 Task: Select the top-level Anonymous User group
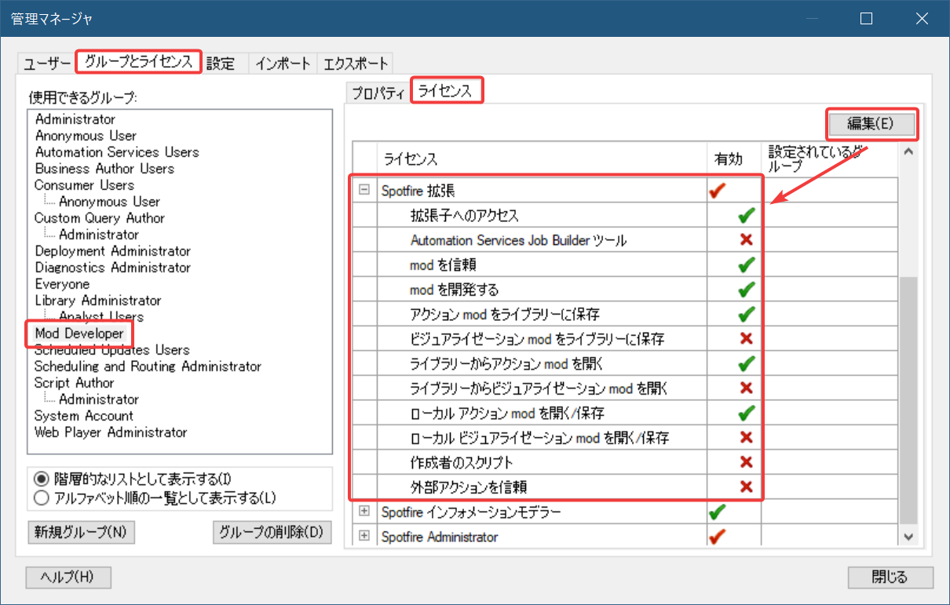(x=86, y=136)
